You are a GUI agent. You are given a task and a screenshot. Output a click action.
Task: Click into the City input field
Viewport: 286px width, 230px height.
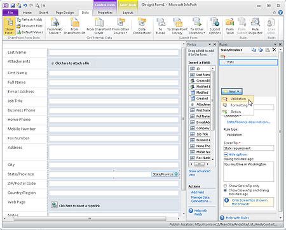pos(114,165)
